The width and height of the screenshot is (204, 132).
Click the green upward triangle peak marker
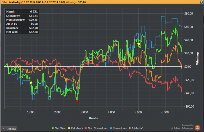(176, 27)
